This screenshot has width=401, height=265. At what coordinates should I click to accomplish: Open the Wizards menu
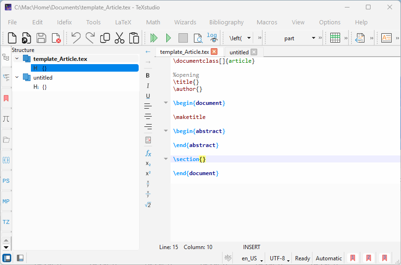185,22
